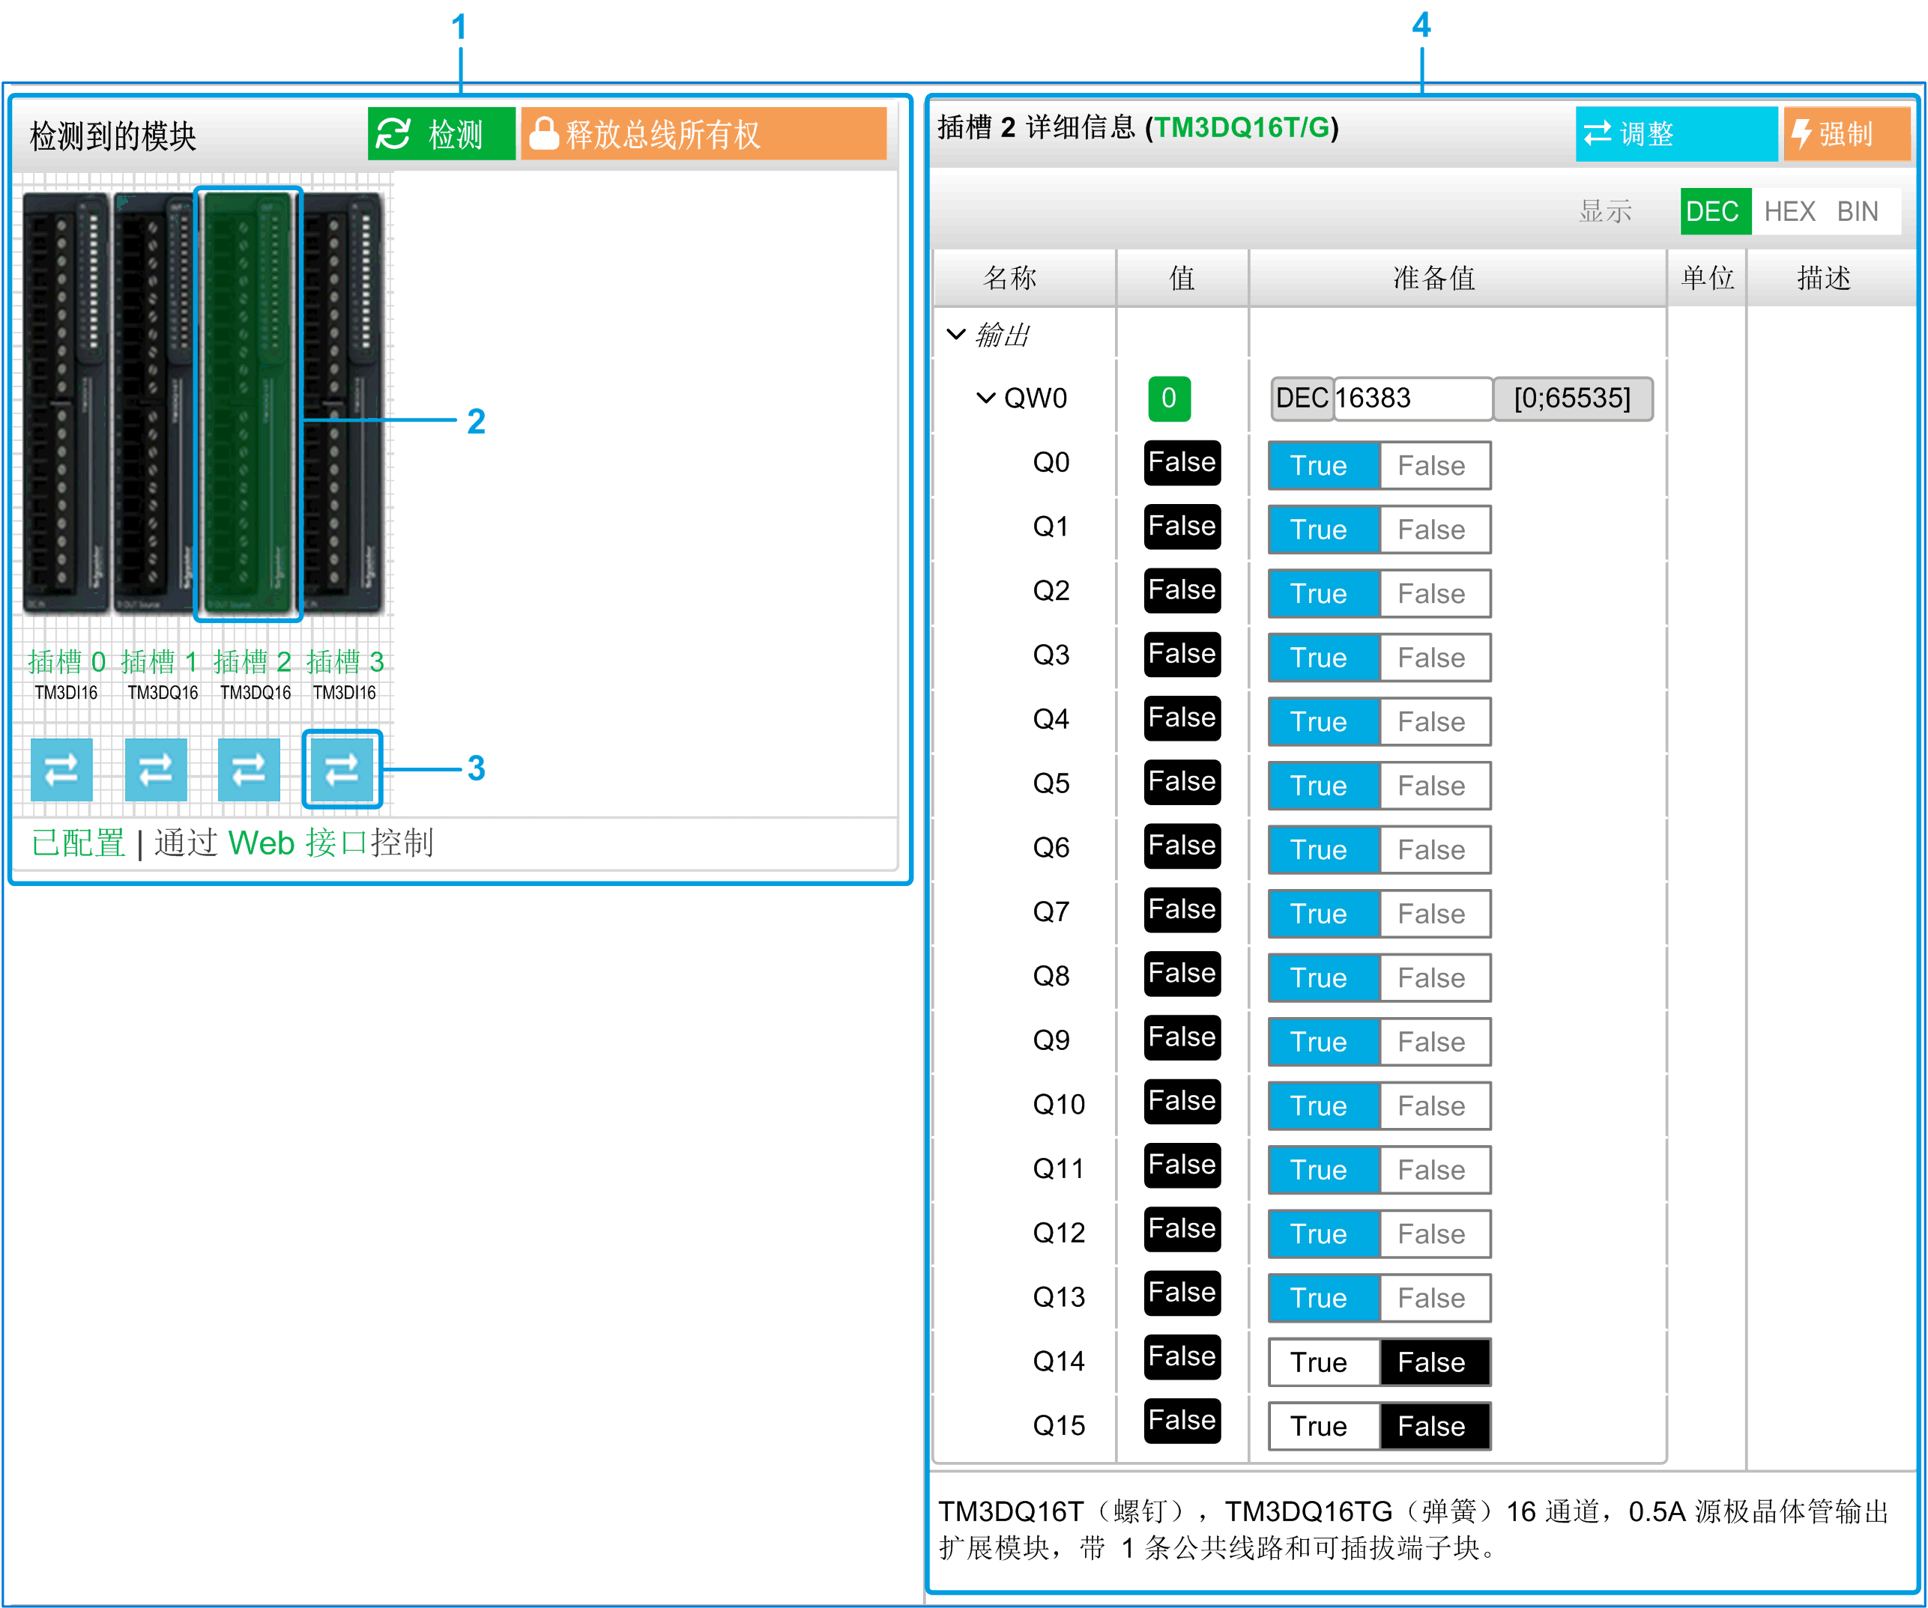
Task: Click the swap icon under 插槽 1
Action: click(155, 769)
